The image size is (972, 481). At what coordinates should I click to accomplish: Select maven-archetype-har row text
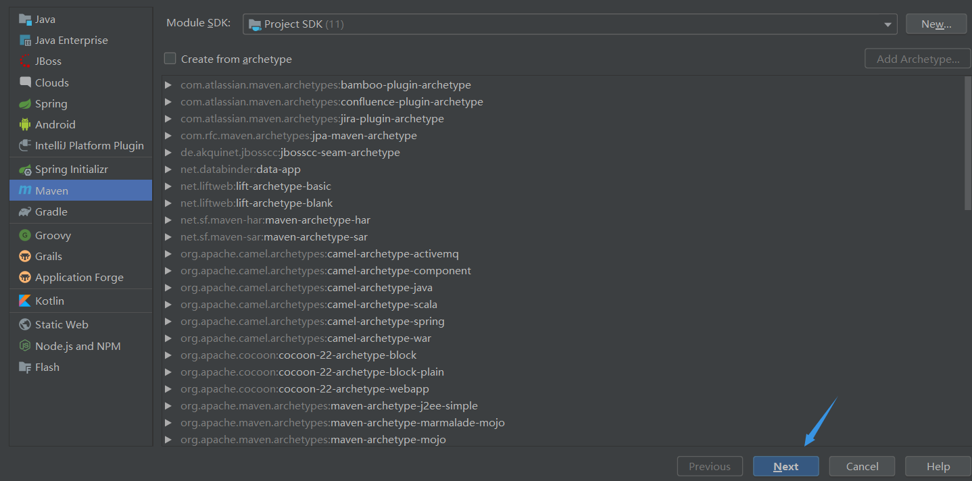click(275, 220)
